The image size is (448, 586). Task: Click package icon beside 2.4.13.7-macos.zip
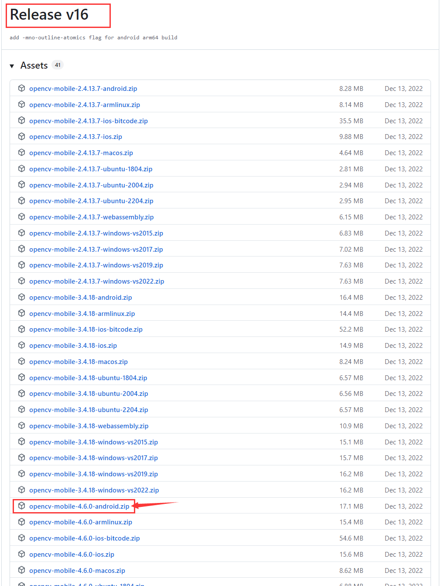click(21, 153)
